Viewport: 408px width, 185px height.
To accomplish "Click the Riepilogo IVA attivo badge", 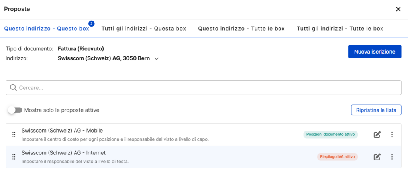I will pyautogui.click(x=337, y=157).
